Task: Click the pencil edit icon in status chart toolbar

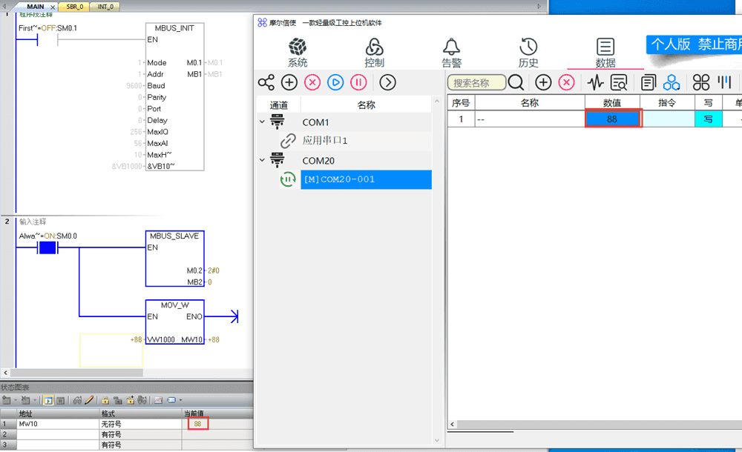Action: (x=89, y=400)
